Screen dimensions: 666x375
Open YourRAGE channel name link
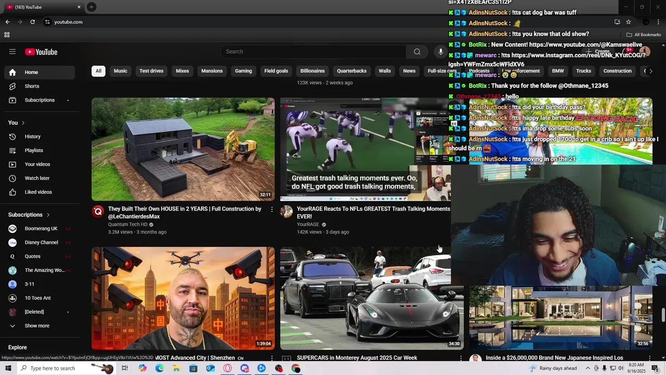[x=308, y=224]
